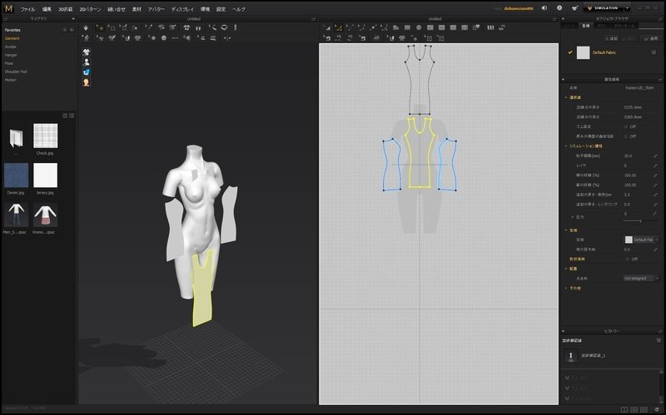Click the avatar skin face icon
This screenshot has height=415, width=666.
point(87,82)
